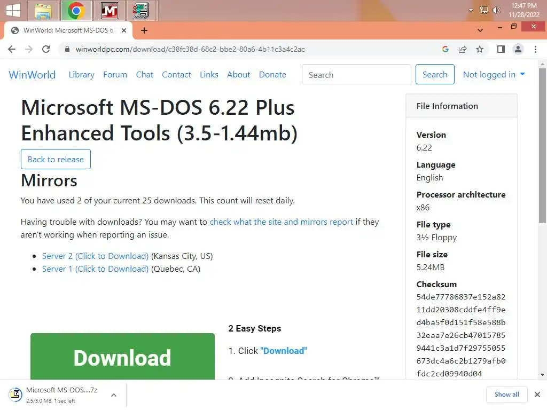Screen dimensions: 547x410
Task: Click the page vertical scrollbar thumb
Action: [x=542, y=146]
